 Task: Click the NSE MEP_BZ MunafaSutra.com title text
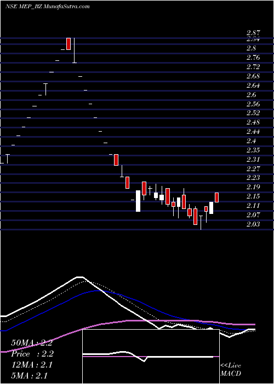coord(48,7)
